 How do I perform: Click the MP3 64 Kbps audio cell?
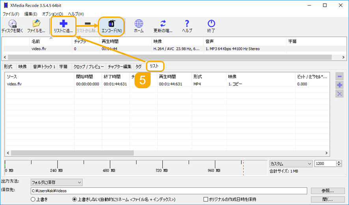pyautogui.click(x=232, y=49)
